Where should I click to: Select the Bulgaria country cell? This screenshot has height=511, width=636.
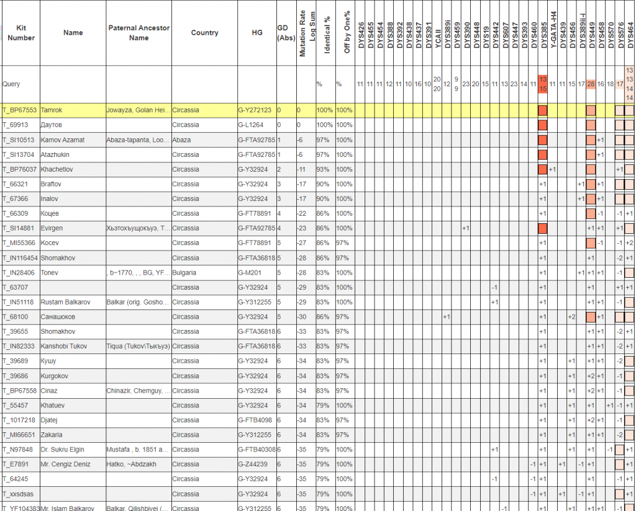(185, 273)
